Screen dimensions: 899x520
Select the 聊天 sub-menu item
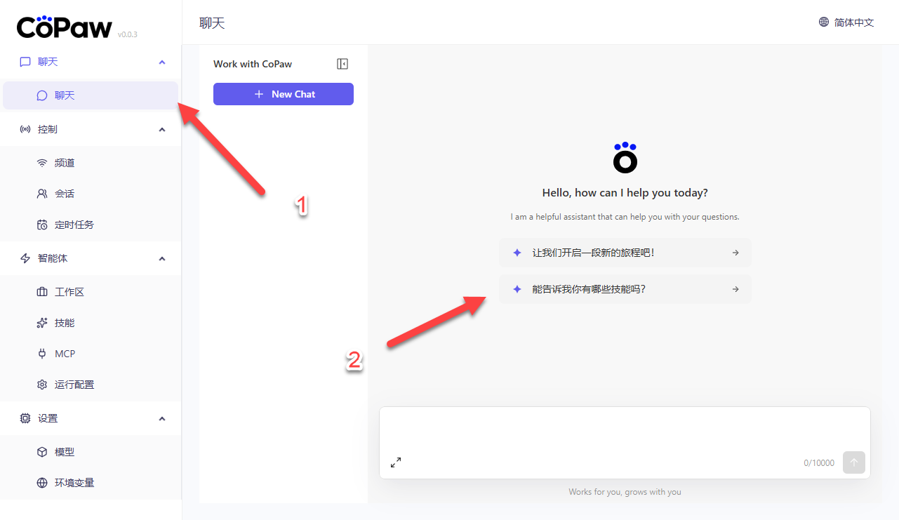(x=91, y=95)
